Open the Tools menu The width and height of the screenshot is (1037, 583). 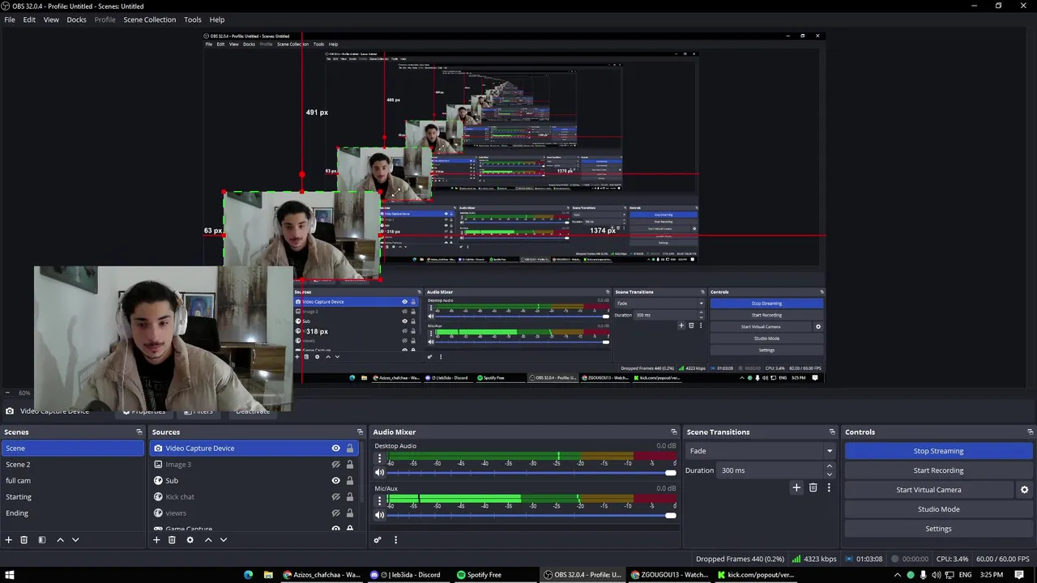coord(193,19)
